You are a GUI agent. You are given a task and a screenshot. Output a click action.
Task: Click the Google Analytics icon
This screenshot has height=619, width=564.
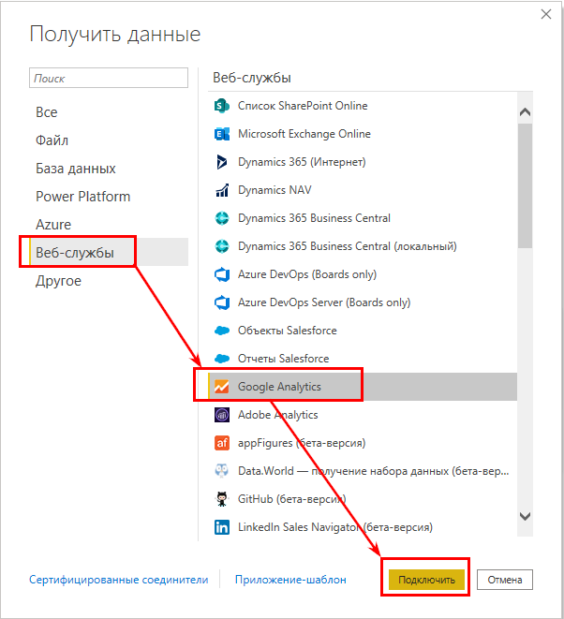click(221, 387)
